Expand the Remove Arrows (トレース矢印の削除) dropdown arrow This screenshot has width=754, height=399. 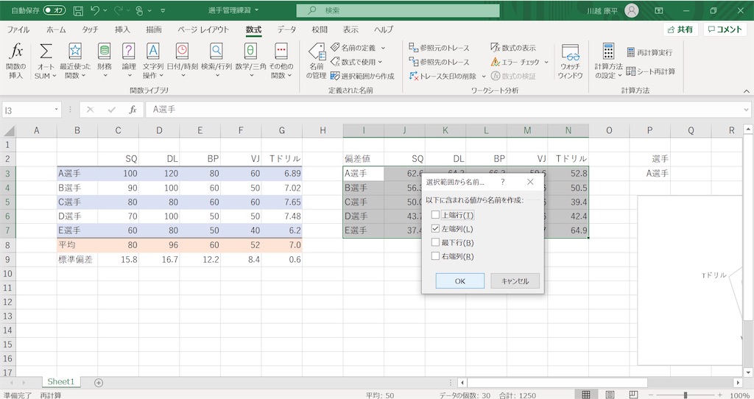[x=484, y=77]
